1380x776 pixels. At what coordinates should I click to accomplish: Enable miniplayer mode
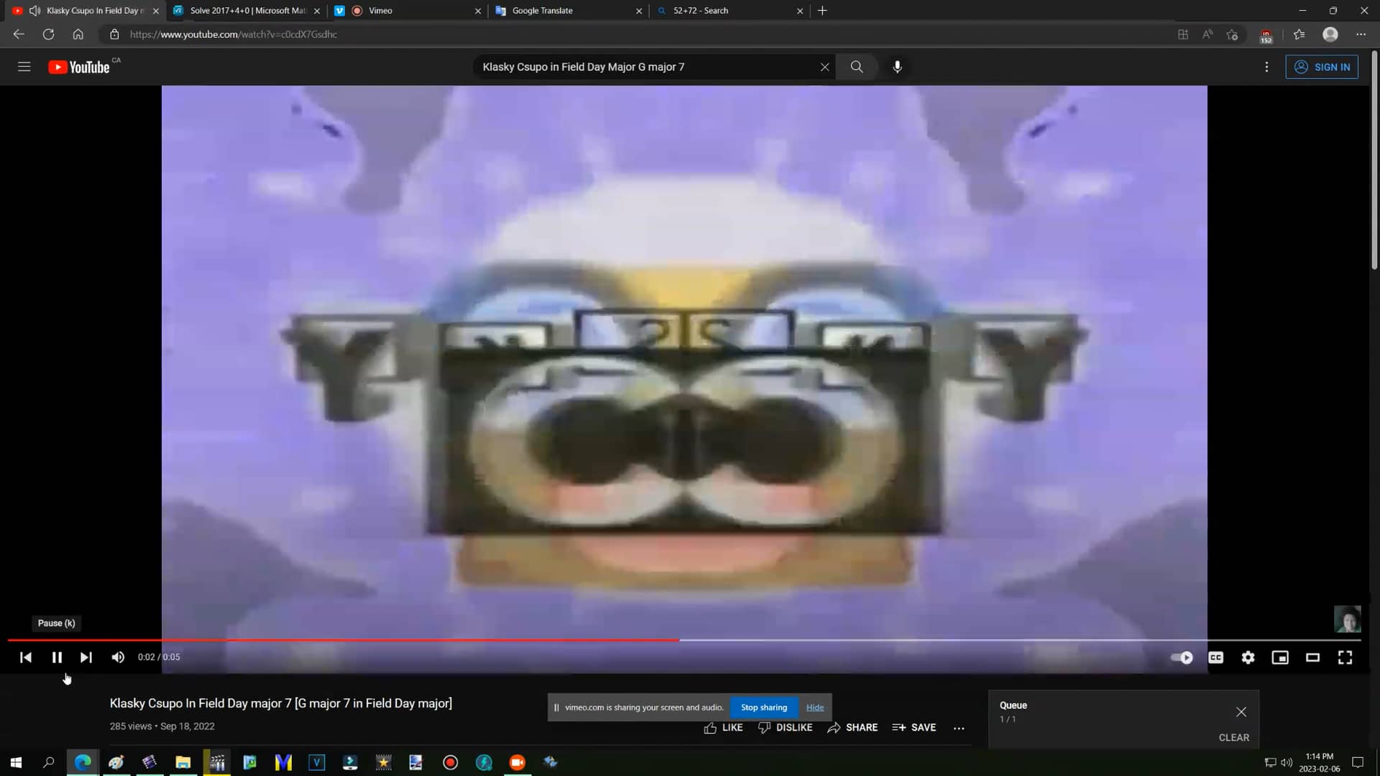[1281, 657]
